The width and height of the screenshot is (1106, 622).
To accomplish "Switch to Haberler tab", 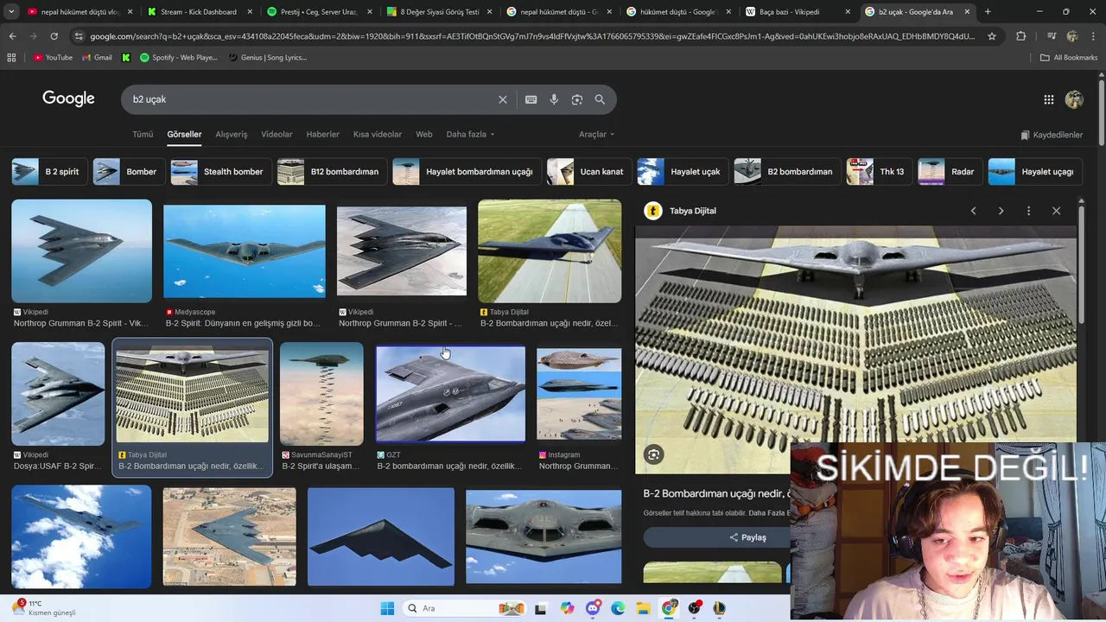I will click(322, 134).
